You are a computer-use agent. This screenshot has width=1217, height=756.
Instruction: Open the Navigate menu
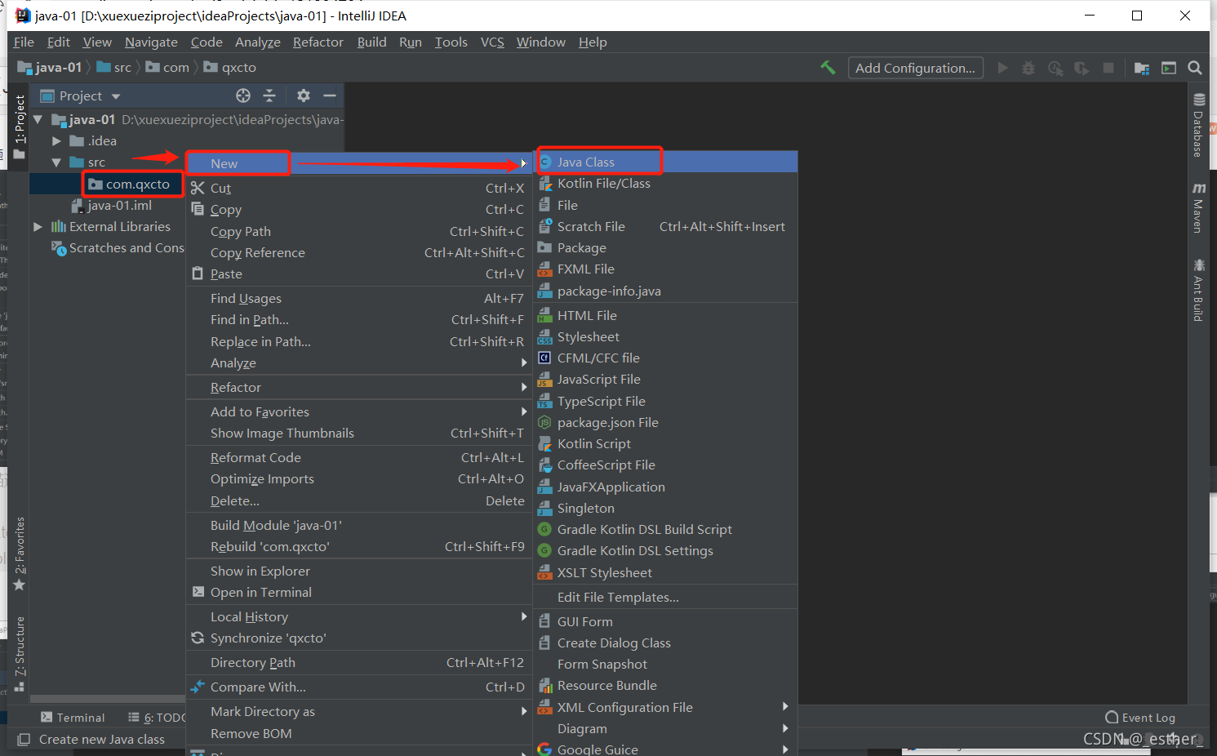pyautogui.click(x=151, y=42)
